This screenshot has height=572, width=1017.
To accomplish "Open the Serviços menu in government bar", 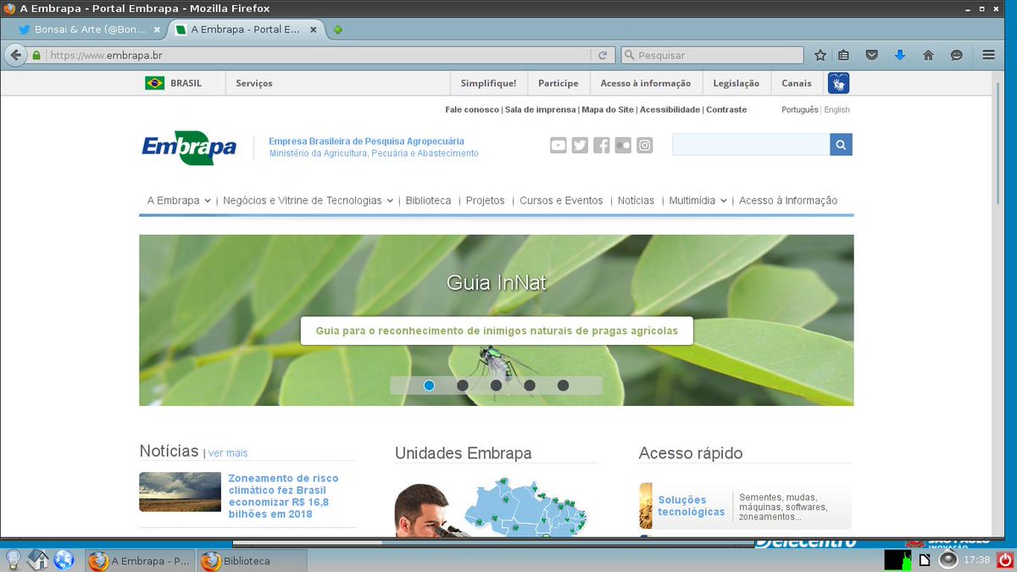I will (x=254, y=83).
